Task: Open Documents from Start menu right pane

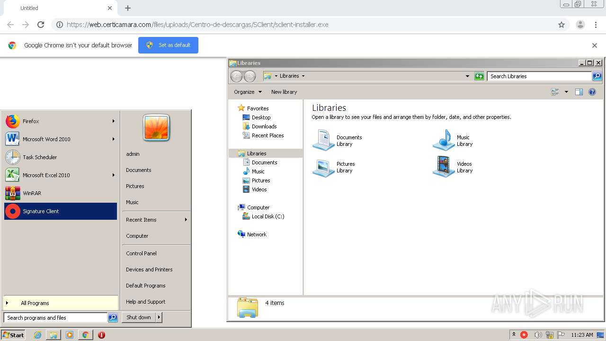Action: click(x=139, y=170)
